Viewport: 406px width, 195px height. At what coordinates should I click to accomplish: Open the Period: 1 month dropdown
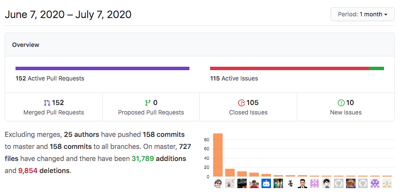click(362, 14)
